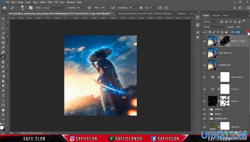Expand the MODEL group
Viewport: 250px width, 142px height.
pyautogui.click(x=209, y=114)
